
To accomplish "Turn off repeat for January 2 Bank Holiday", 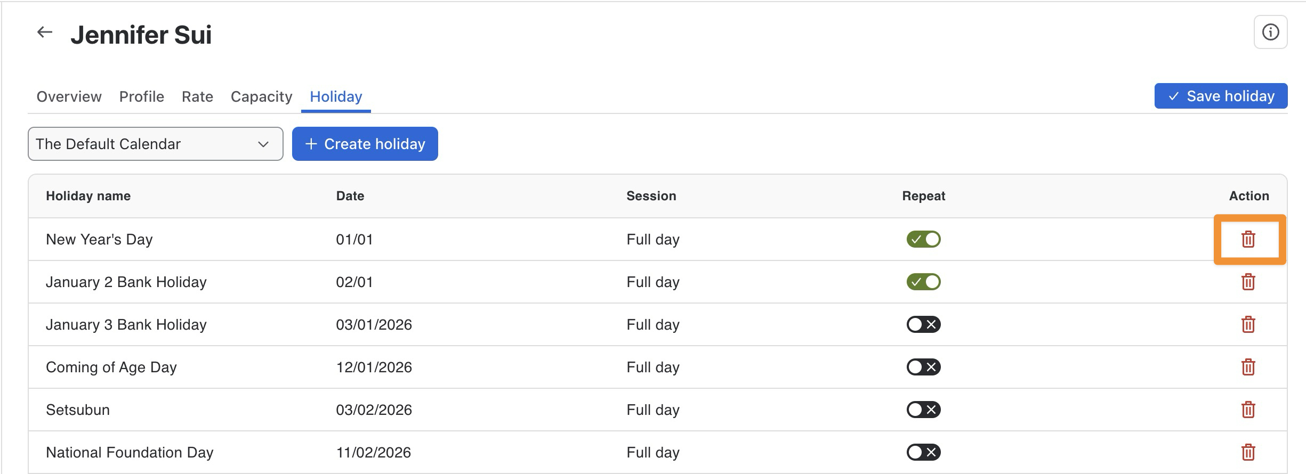I will coord(923,282).
